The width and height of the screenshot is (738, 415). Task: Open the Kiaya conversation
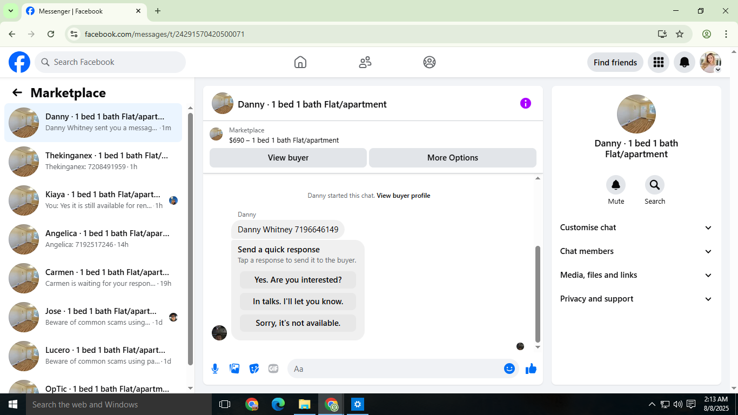click(93, 200)
